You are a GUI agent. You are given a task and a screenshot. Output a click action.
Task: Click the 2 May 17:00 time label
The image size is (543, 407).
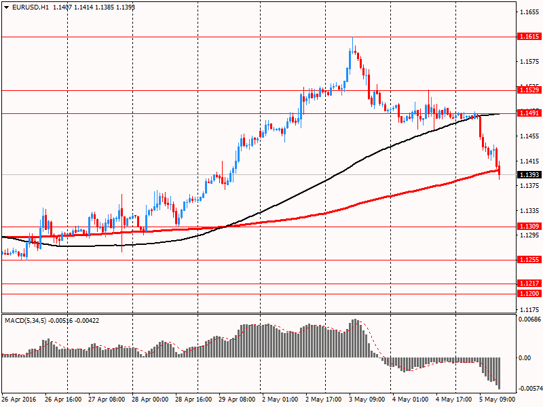[x=324, y=400]
